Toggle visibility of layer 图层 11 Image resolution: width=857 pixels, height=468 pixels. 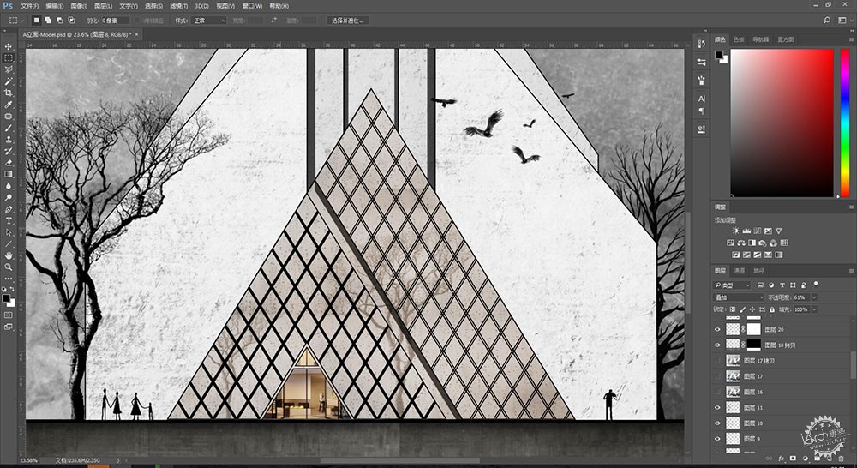click(x=717, y=407)
